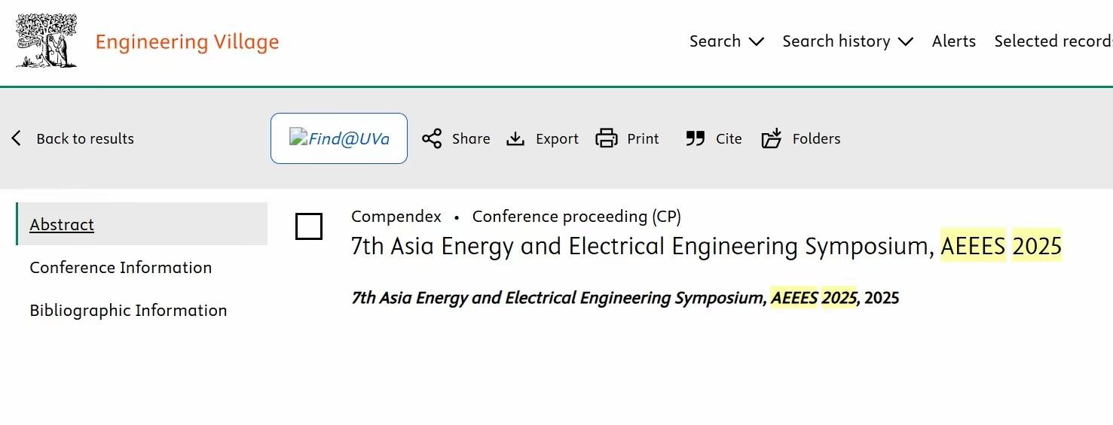Switch to Conference Information section

(121, 268)
